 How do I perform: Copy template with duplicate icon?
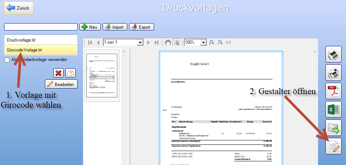tap(71, 73)
